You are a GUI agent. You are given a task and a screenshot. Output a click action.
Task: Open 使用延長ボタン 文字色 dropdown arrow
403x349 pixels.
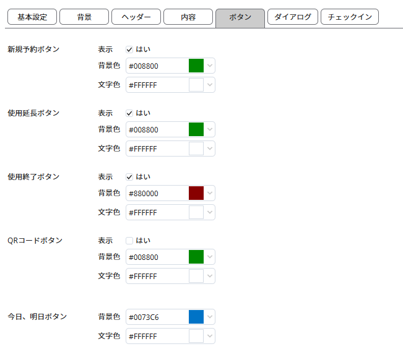click(210, 149)
